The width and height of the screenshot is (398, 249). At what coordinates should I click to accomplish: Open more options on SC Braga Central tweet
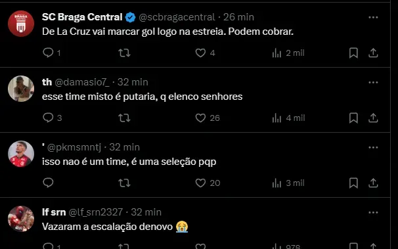[x=373, y=17]
